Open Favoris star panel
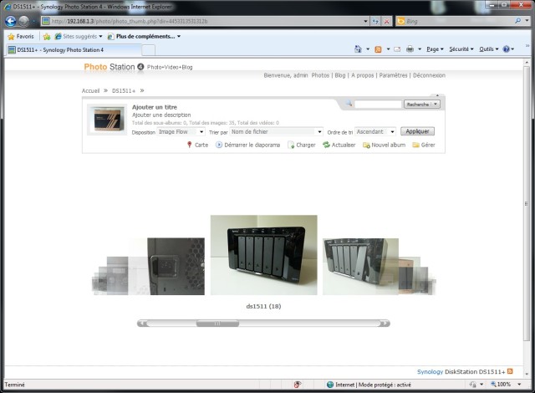The width and height of the screenshot is (535, 393). 21,36
